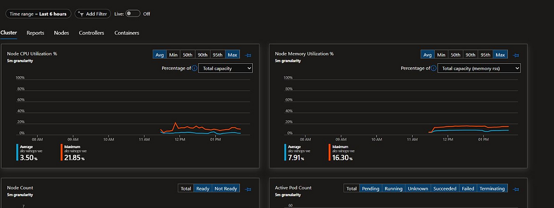Toggle Terminating on Active Pod Count chart

click(x=492, y=189)
